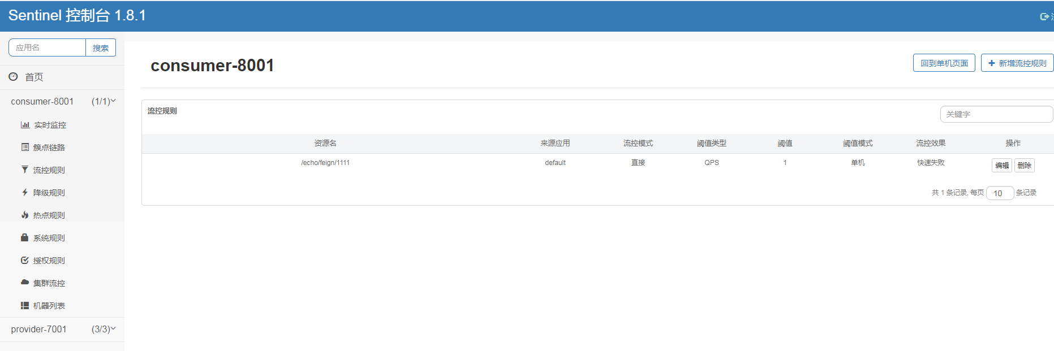Click the 单机 threshold mode cell

tap(858, 163)
